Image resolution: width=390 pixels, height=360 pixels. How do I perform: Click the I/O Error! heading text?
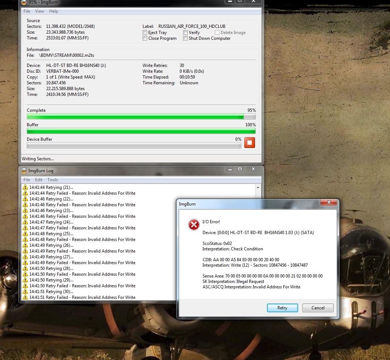211,222
